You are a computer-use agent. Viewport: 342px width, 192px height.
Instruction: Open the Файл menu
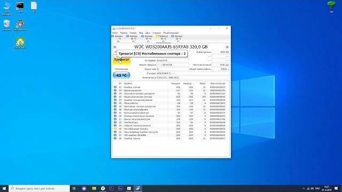[x=115, y=33]
